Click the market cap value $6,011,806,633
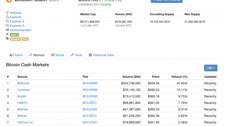This screenshot has height=126, width=225. [x=90, y=22]
